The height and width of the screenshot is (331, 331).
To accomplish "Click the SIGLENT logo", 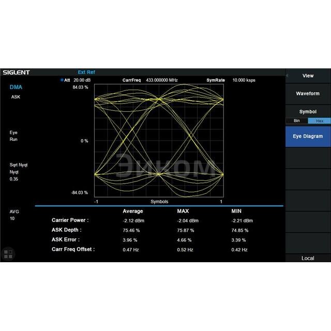I will tap(16, 72).
